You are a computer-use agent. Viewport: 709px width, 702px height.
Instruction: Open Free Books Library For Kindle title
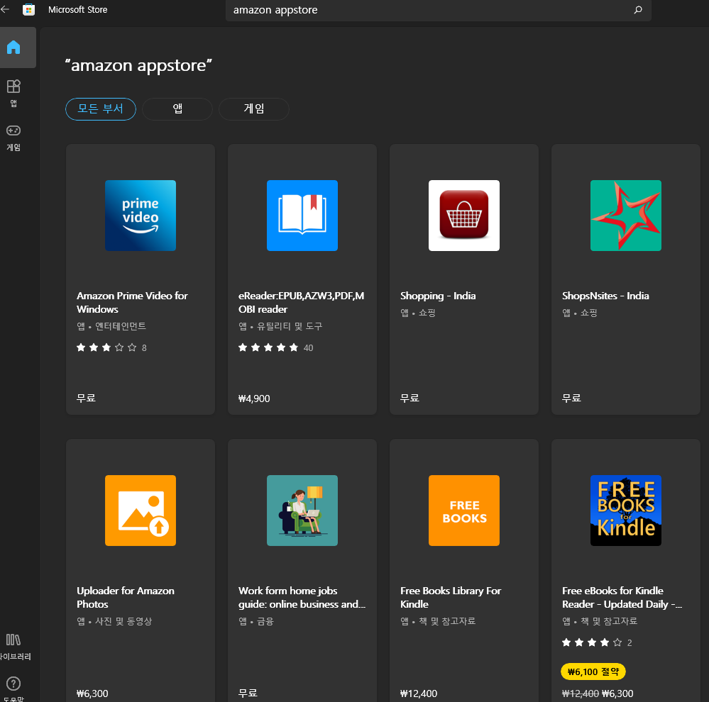click(x=451, y=597)
